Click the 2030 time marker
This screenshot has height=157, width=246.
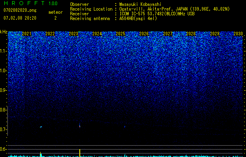pos(238,34)
